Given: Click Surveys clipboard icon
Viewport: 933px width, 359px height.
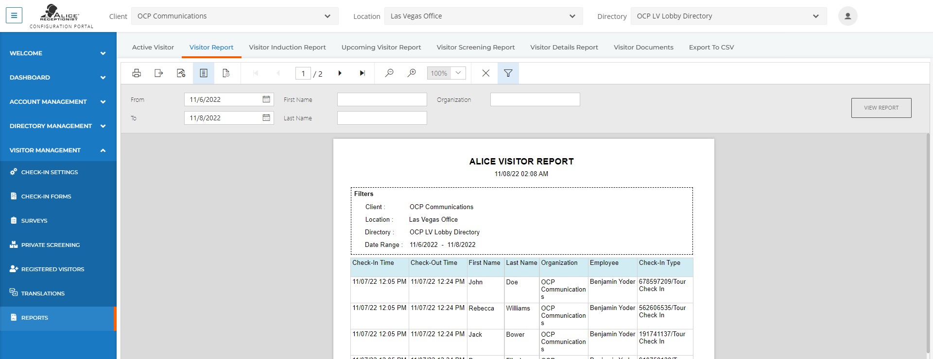Looking at the screenshot, I should point(14,220).
